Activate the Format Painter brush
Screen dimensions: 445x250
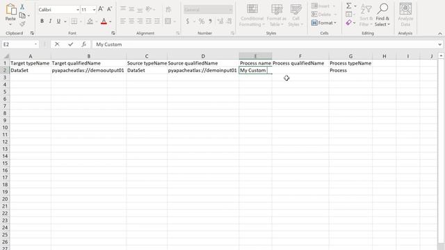pos(22,24)
